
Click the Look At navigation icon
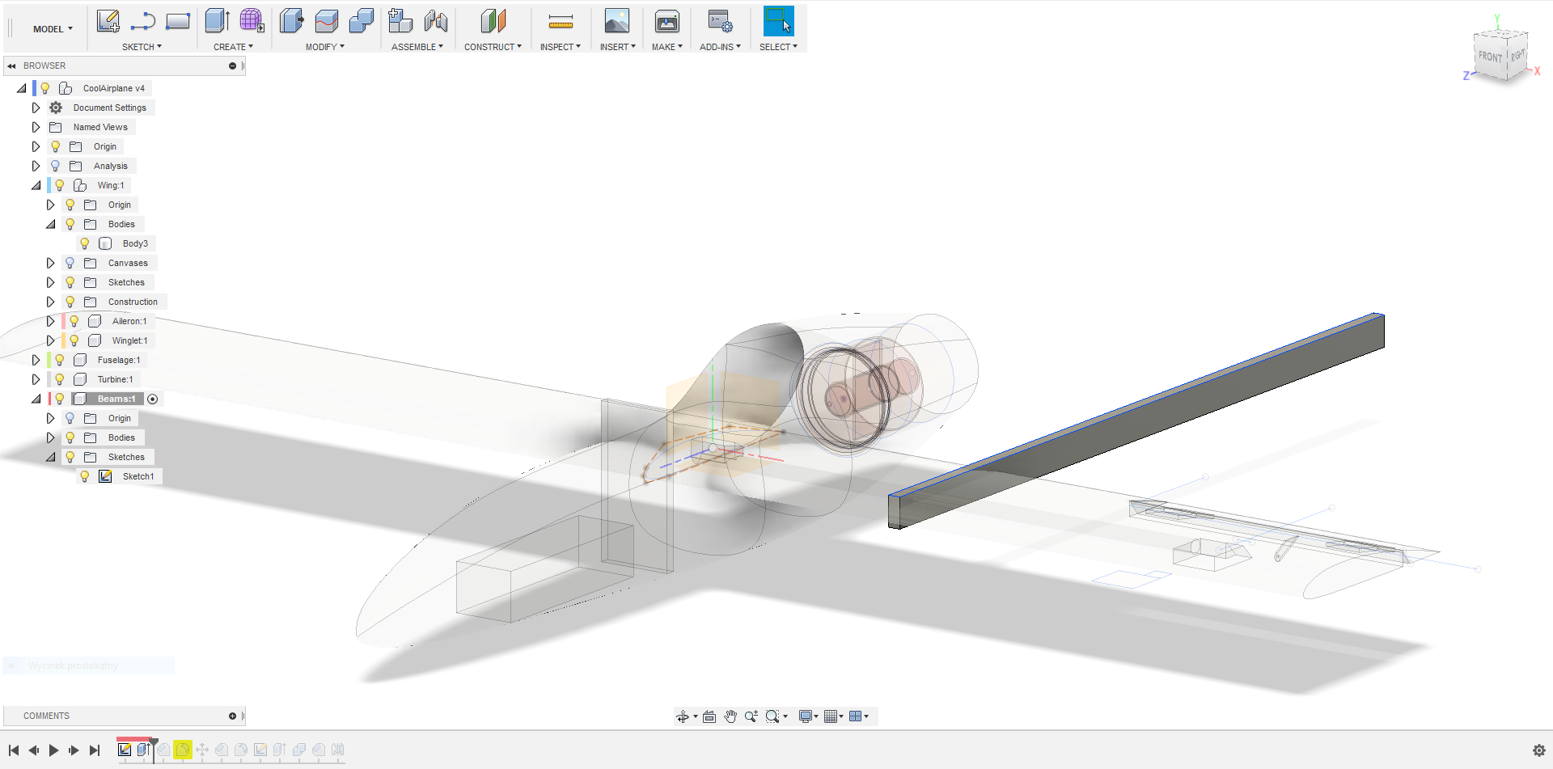coord(709,716)
